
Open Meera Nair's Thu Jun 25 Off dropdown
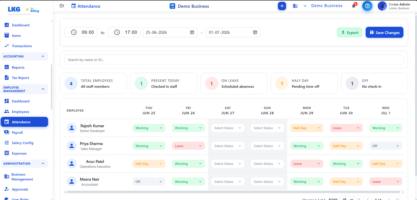point(149,182)
